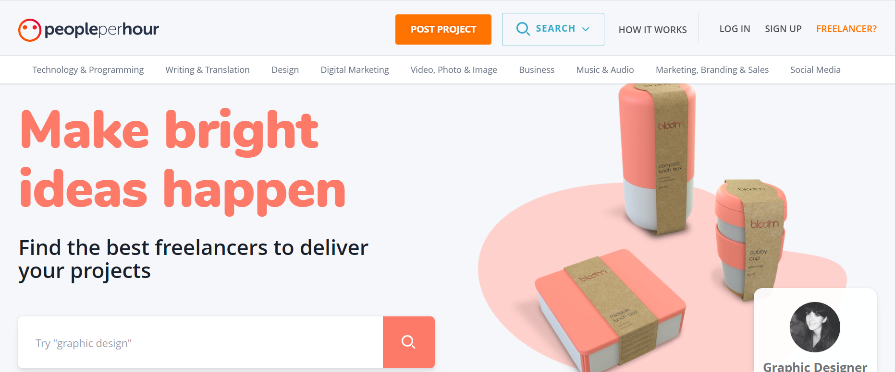Select the Social Media category
Viewport: 895px width, 372px height.
click(815, 70)
